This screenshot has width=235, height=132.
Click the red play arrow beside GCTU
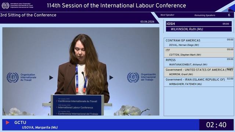point(7,122)
